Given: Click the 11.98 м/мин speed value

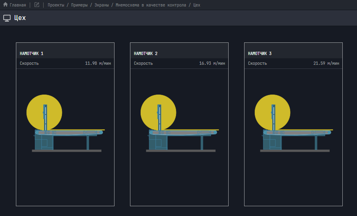Looking at the screenshot, I should (98, 64).
